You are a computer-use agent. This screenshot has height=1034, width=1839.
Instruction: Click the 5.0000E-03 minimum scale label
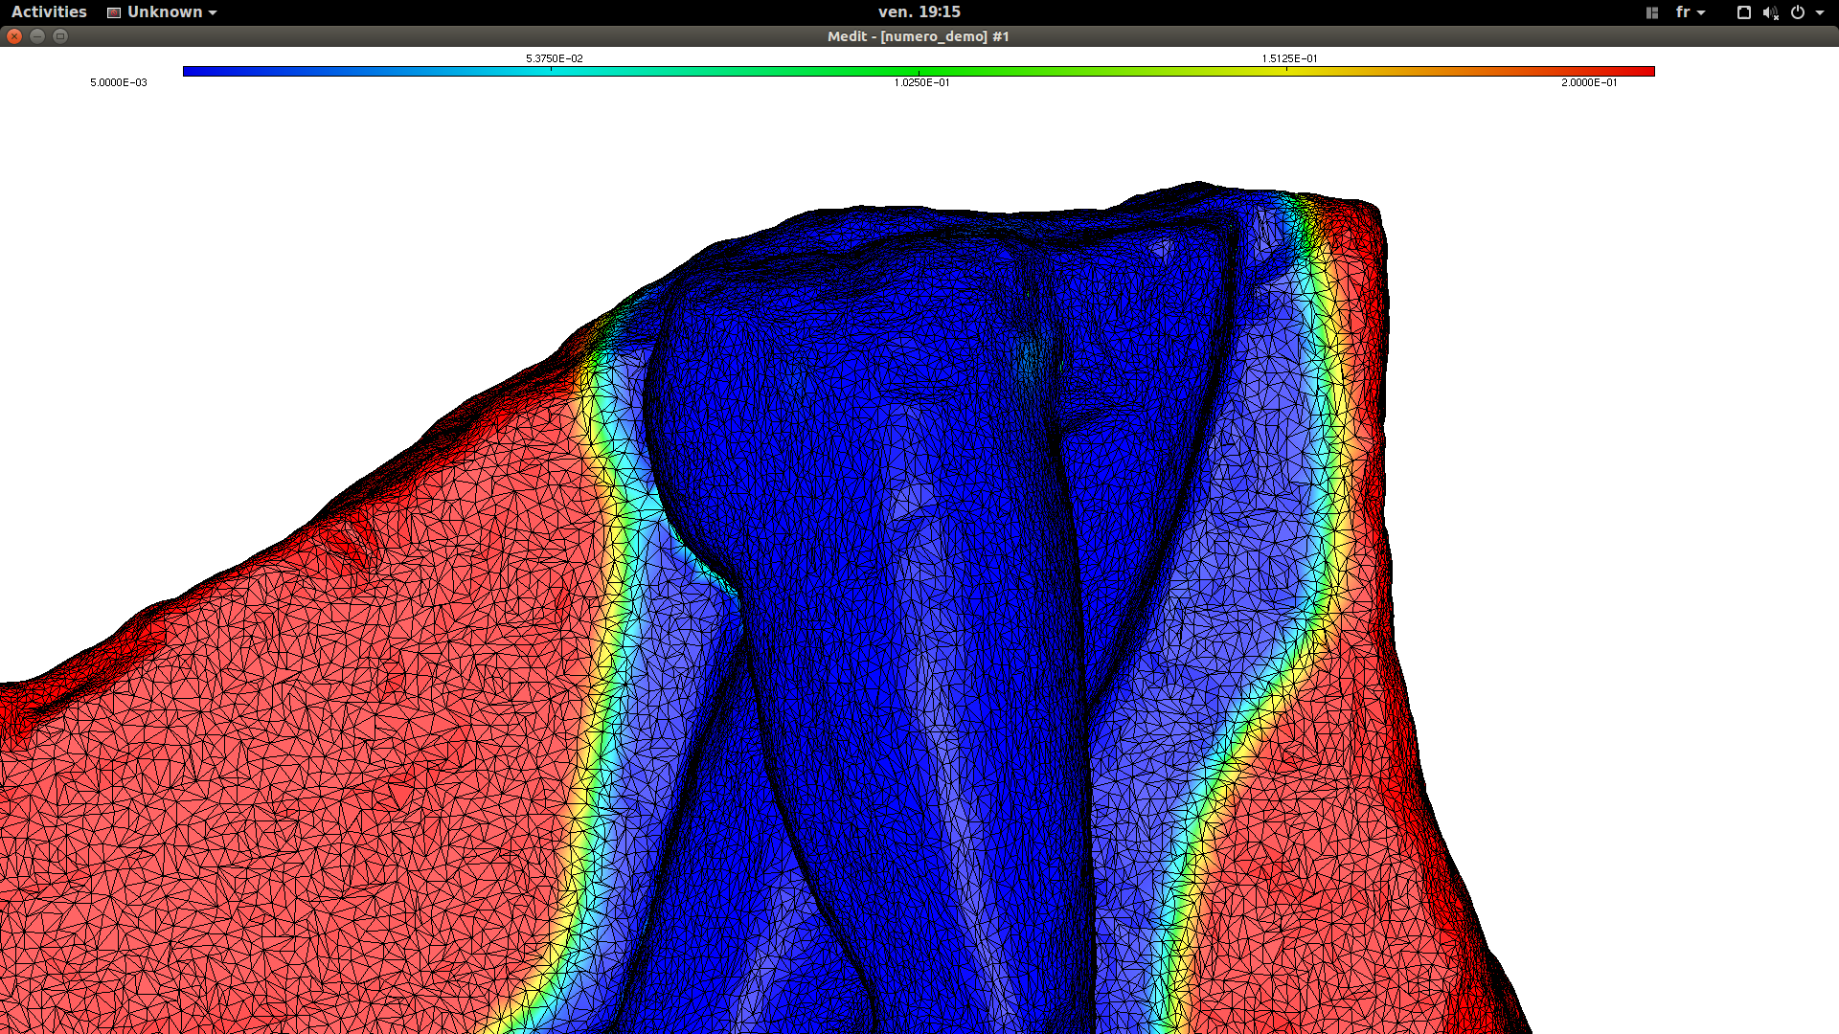119,82
